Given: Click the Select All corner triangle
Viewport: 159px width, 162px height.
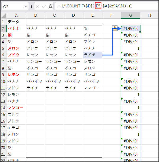Looking at the screenshot, I should pyautogui.click(x=4, y=16).
